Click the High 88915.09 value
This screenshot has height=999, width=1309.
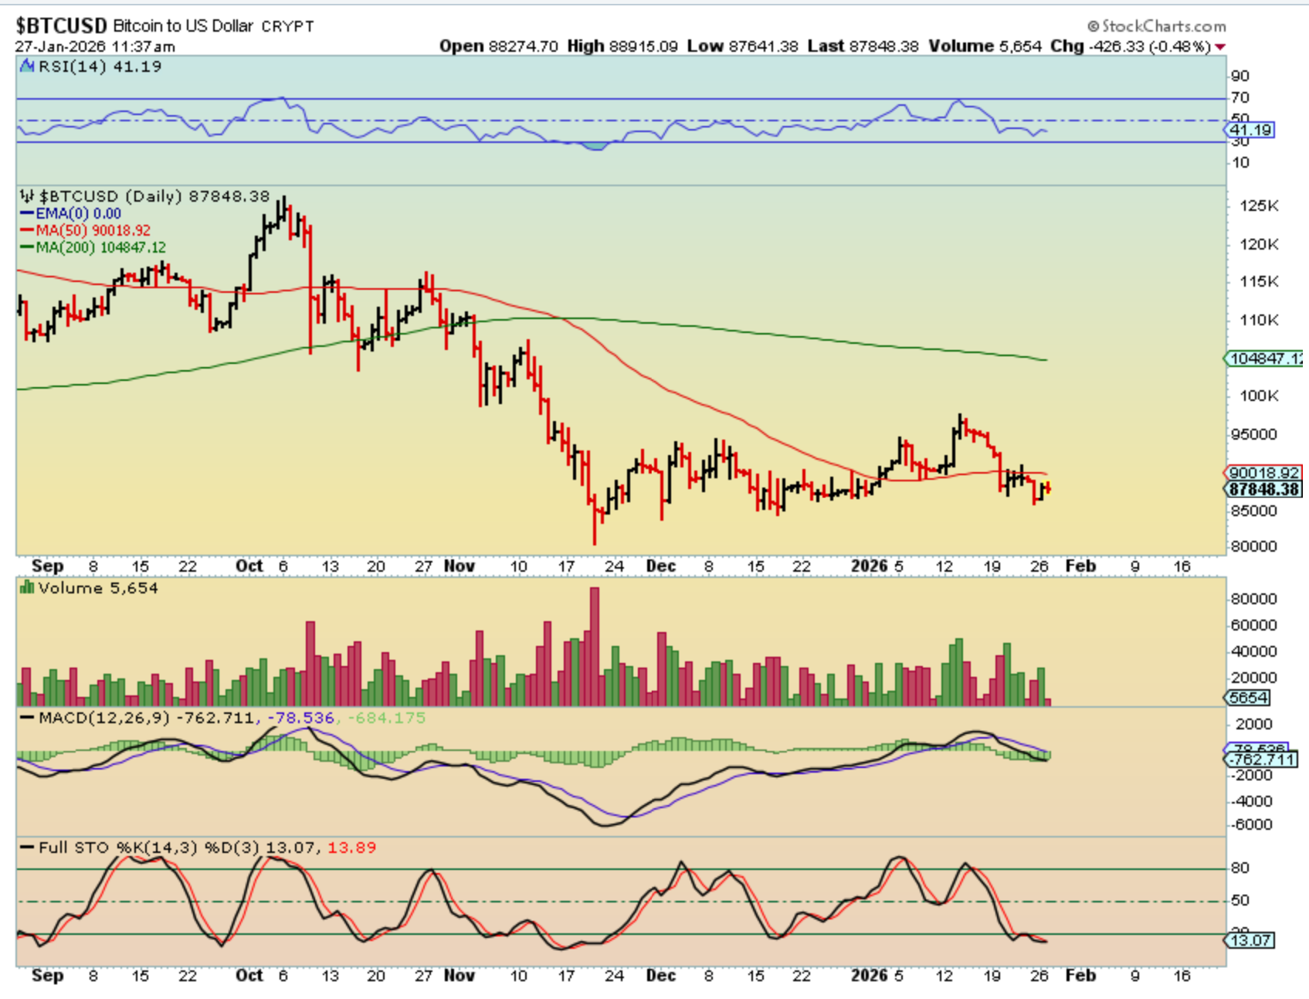(622, 46)
